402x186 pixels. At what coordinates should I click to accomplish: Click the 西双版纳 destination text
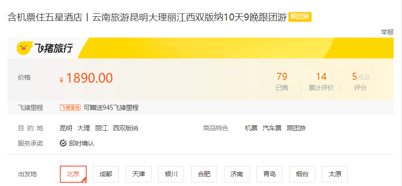125,128
